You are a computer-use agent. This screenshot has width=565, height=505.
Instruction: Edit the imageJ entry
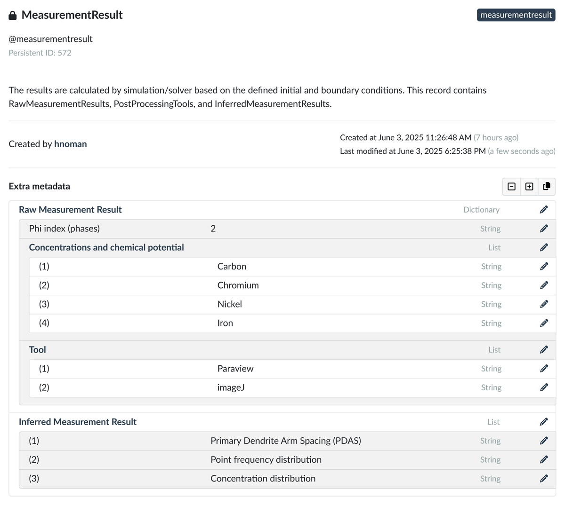[x=544, y=387]
